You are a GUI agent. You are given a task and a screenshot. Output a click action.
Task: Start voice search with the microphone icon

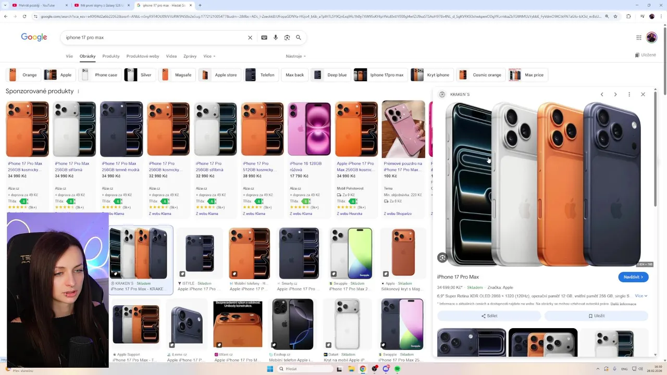click(x=276, y=37)
